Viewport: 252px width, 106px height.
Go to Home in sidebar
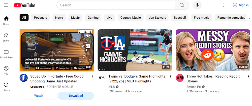pos(6,21)
